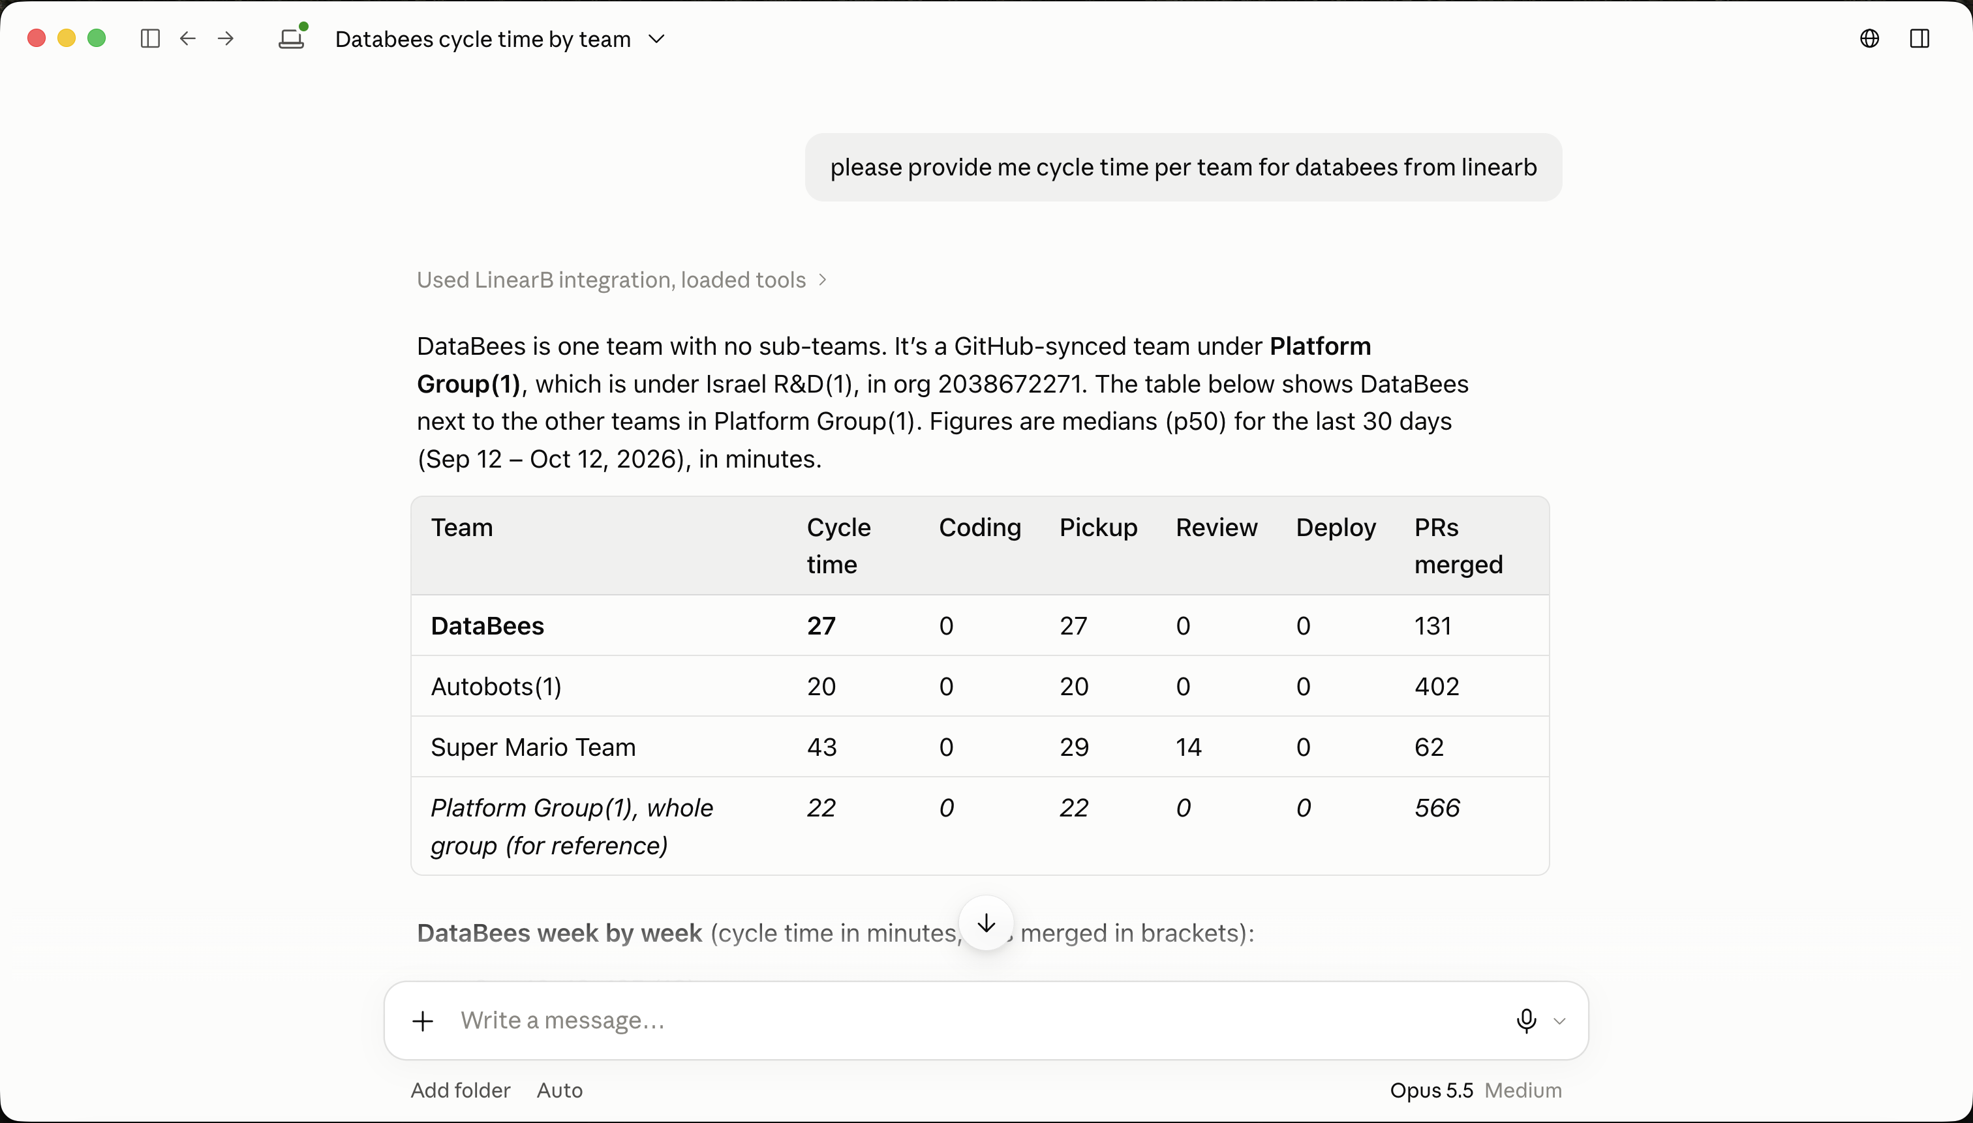Start voice input with microphone icon
This screenshot has height=1123, width=1973.
[1525, 1021]
